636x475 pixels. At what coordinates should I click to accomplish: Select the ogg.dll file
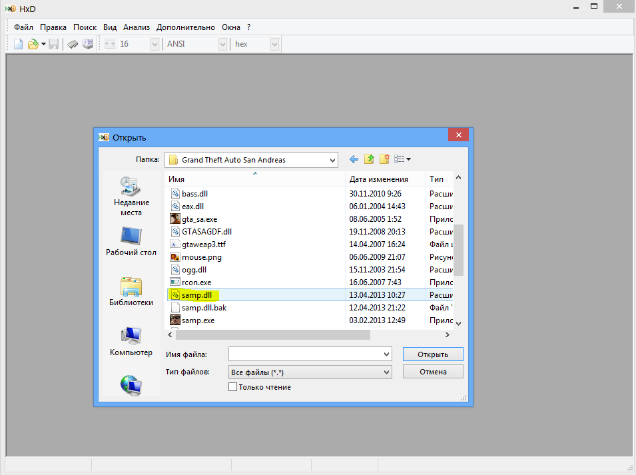(194, 270)
